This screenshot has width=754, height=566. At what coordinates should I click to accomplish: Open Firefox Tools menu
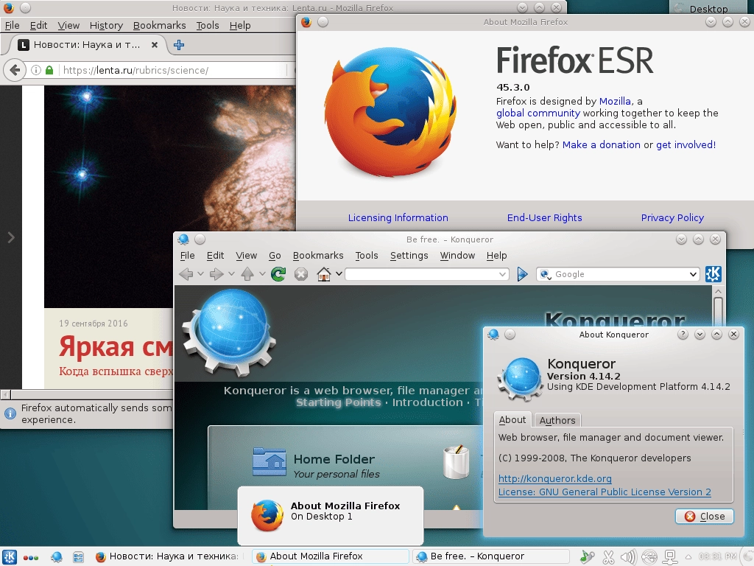pos(207,26)
